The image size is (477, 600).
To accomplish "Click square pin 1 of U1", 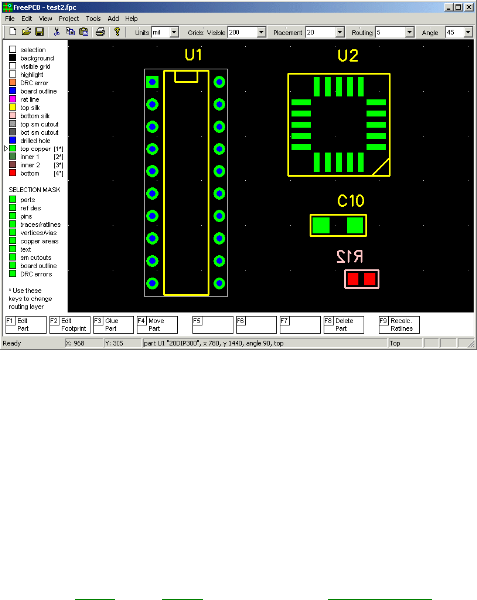I will 152,82.
